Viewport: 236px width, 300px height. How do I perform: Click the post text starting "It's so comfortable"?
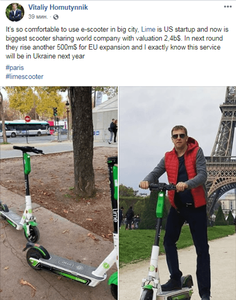(x=117, y=42)
